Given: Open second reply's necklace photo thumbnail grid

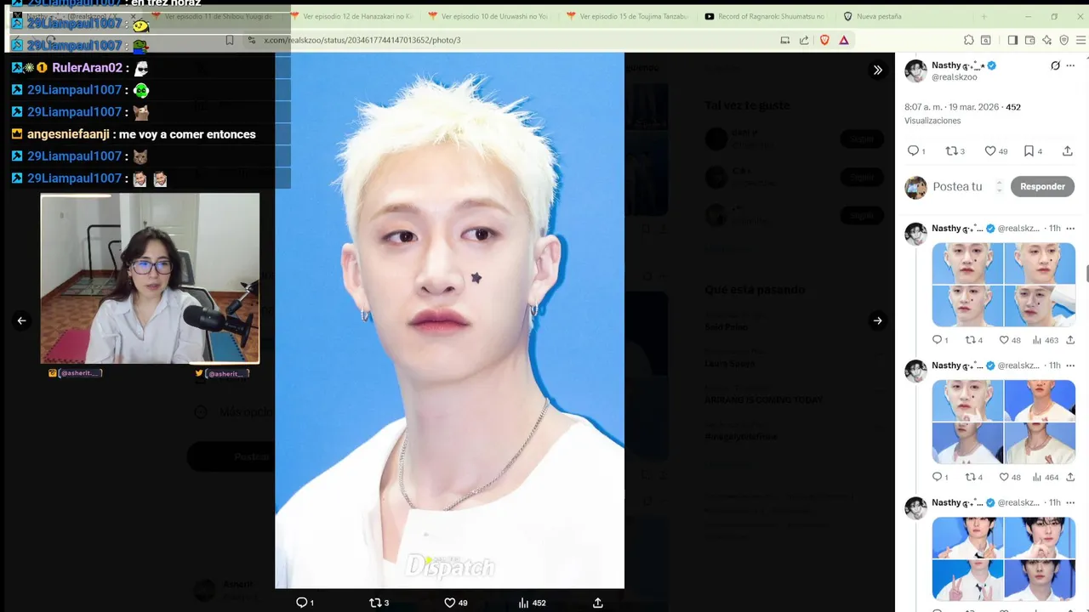Looking at the screenshot, I should [1004, 422].
